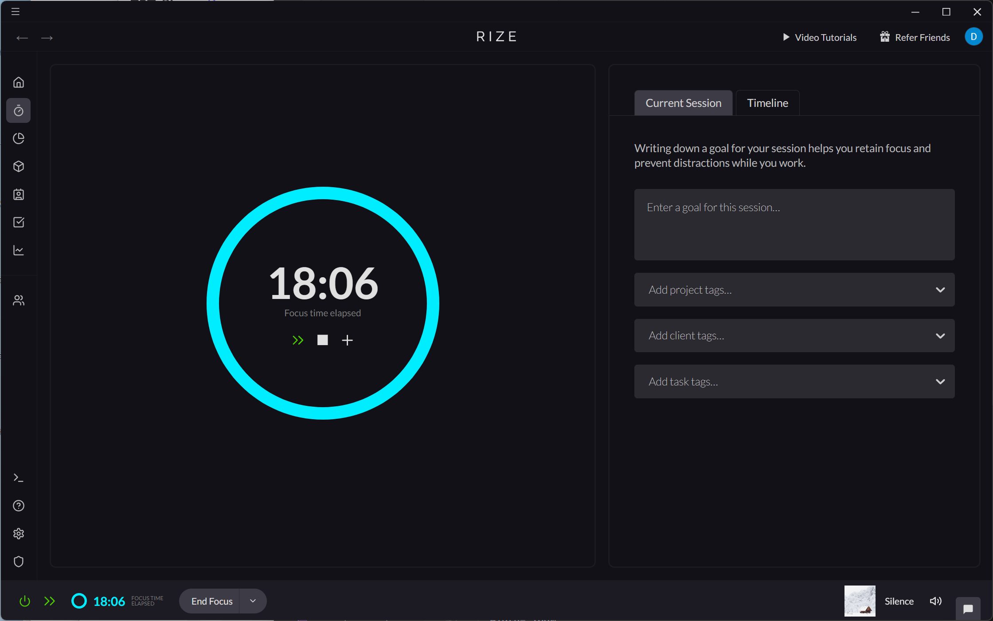Image resolution: width=993 pixels, height=621 pixels.
Task: Mute the Silence soundscape with speaker icon
Action: [936, 601]
